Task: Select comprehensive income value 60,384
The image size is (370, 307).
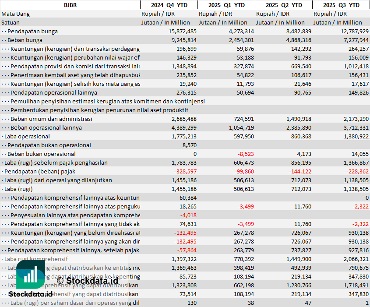Action: coord(188,198)
